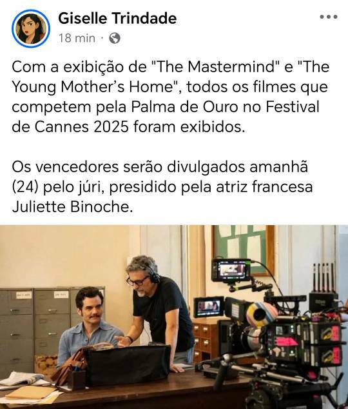Open the film set photo
348x409 pixels.
click(x=174, y=317)
